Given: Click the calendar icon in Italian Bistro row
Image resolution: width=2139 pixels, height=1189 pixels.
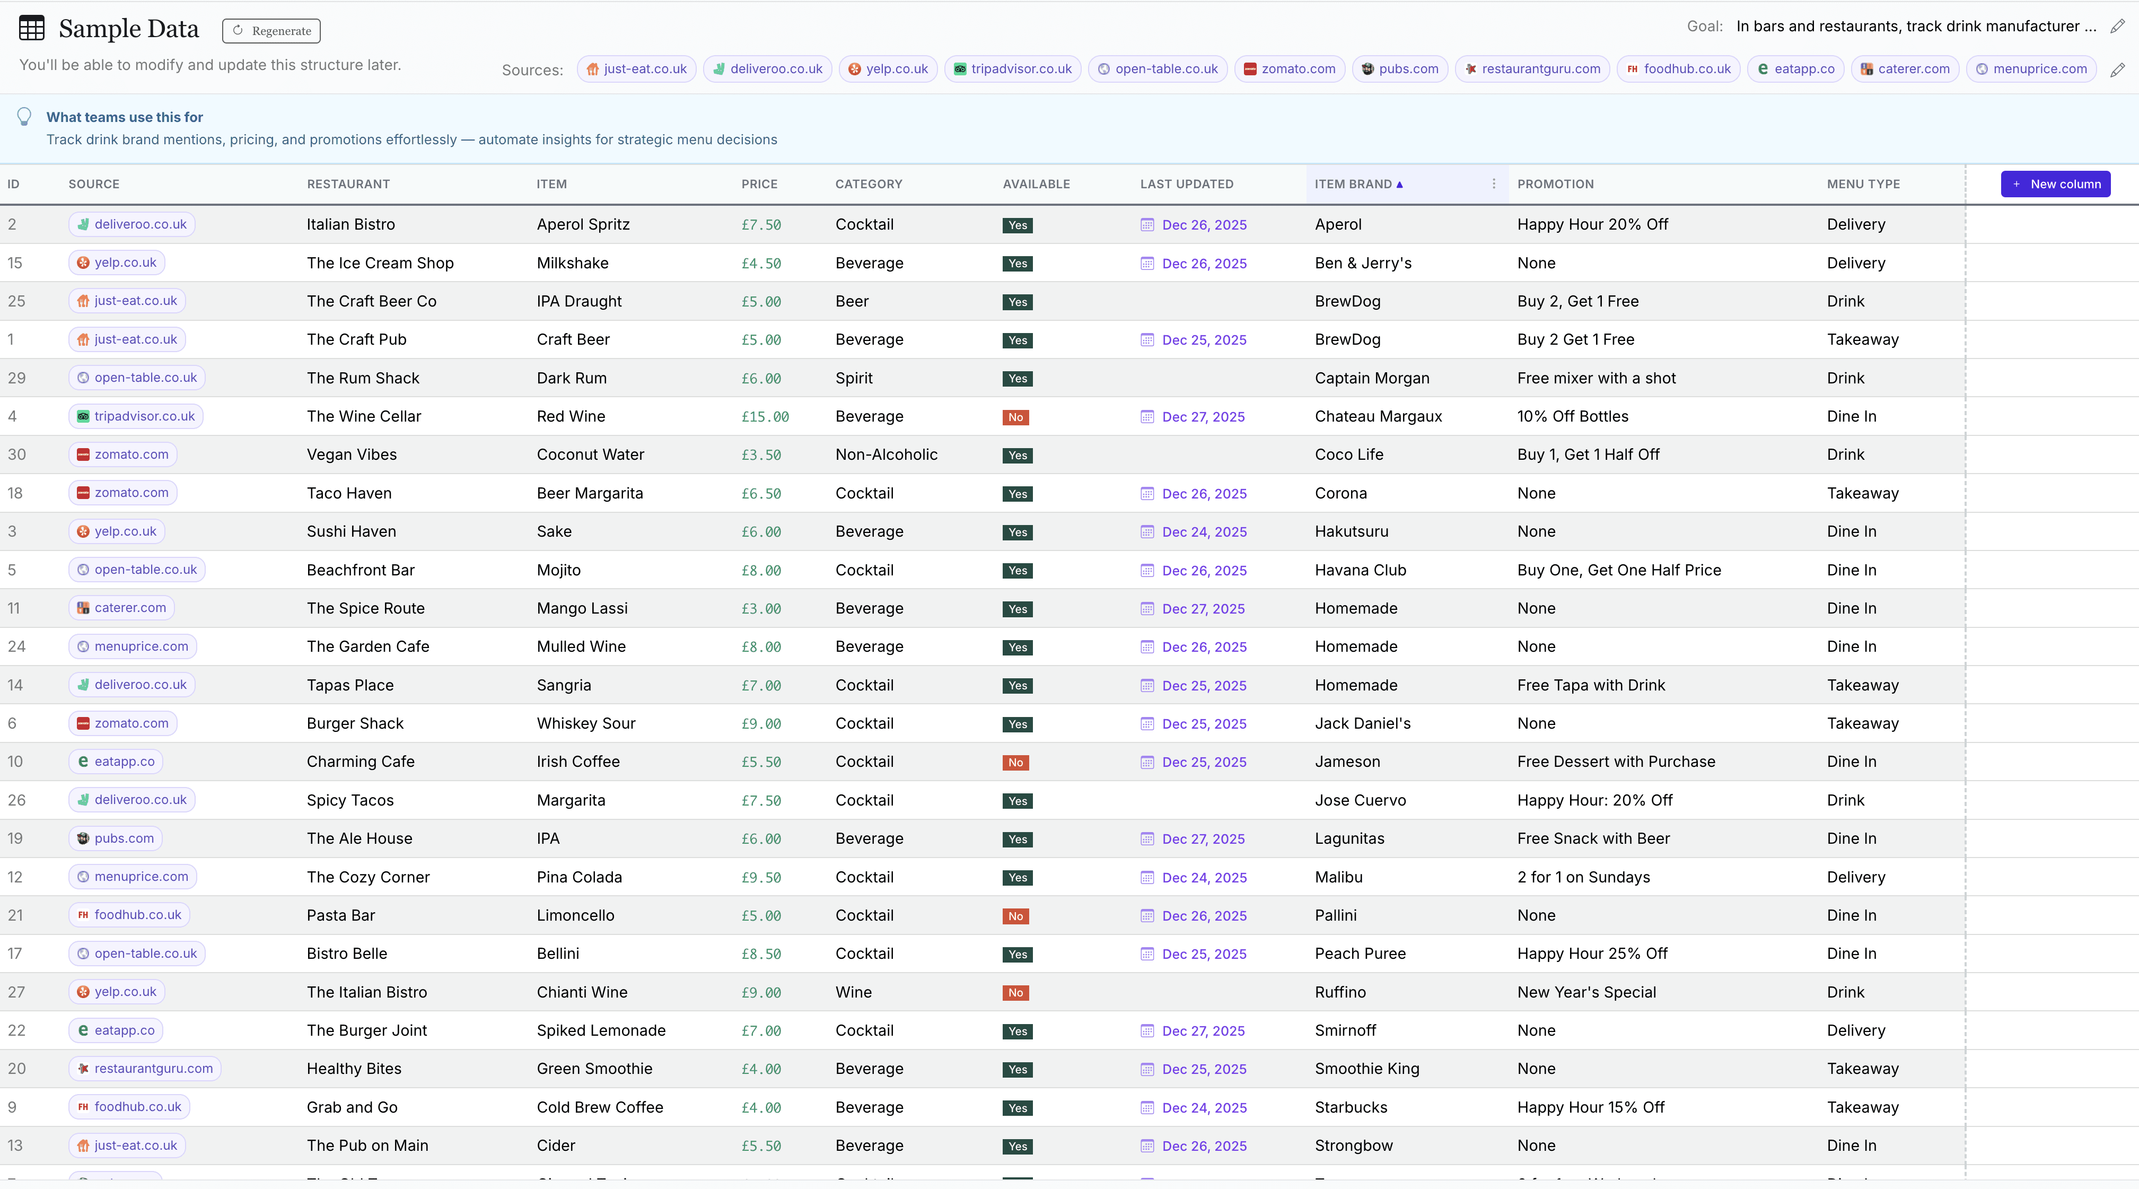Looking at the screenshot, I should (x=1147, y=225).
